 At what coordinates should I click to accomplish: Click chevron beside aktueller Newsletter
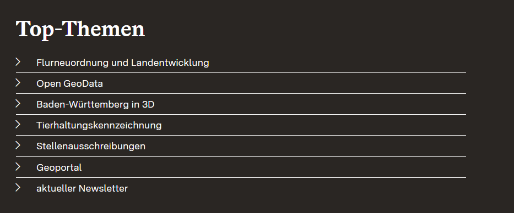[x=18, y=188]
